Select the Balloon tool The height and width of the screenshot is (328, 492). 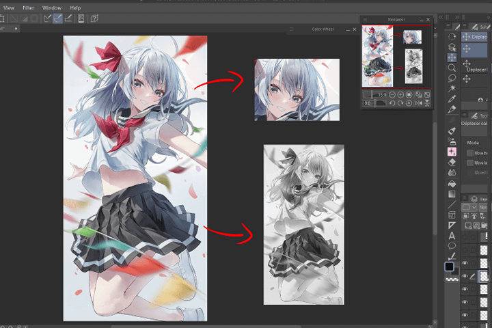pos(452,246)
